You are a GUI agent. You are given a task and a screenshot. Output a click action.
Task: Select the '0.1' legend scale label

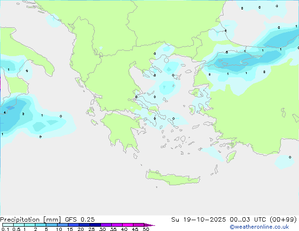(x=5, y=229)
